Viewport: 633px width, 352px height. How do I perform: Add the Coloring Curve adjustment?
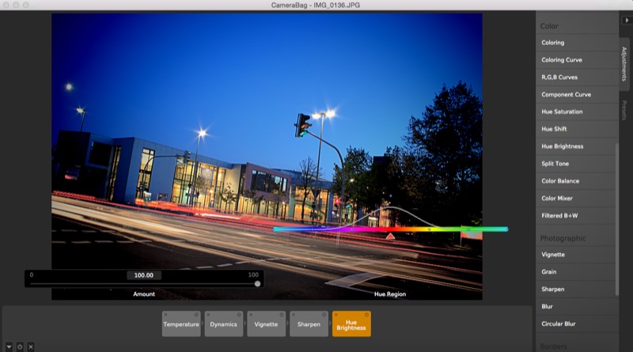point(562,59)
